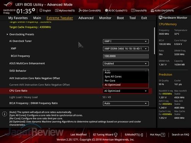Open Qfan Control(F6) fan settings
The height and width of the screenshot is (143, 191).
click(x=90, y=11)
